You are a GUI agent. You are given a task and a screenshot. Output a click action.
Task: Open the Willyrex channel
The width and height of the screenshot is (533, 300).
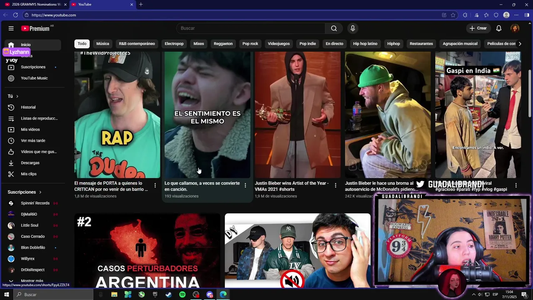point(33,259)
